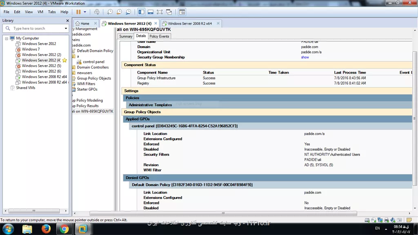Viewport: 418px width, 235px height.
Task: Open the File menu
Action: point(7,12)
